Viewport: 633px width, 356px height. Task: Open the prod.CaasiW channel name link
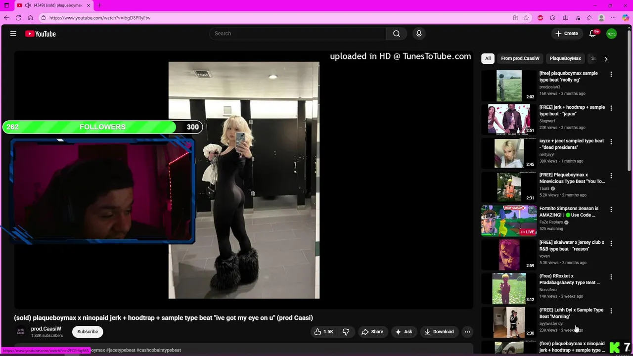coord(46,329)
